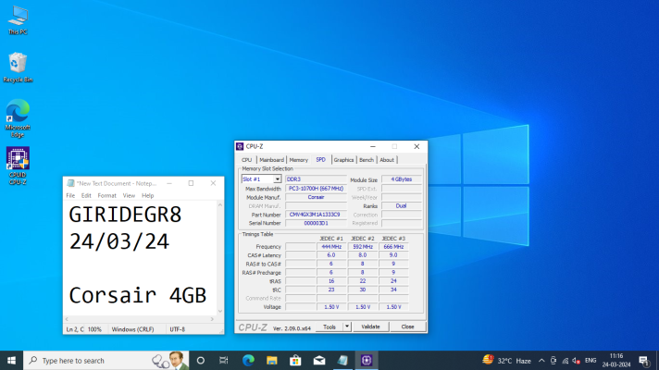Open File Explorer from the taskbar

tap(272, 361)
